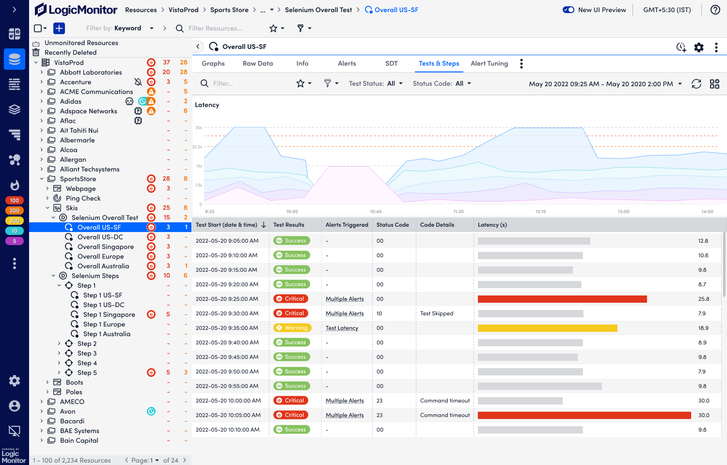This screenshot has width=727, height=465.
Task: Click the 100 critical alerts badge
Action: (15, 200)
